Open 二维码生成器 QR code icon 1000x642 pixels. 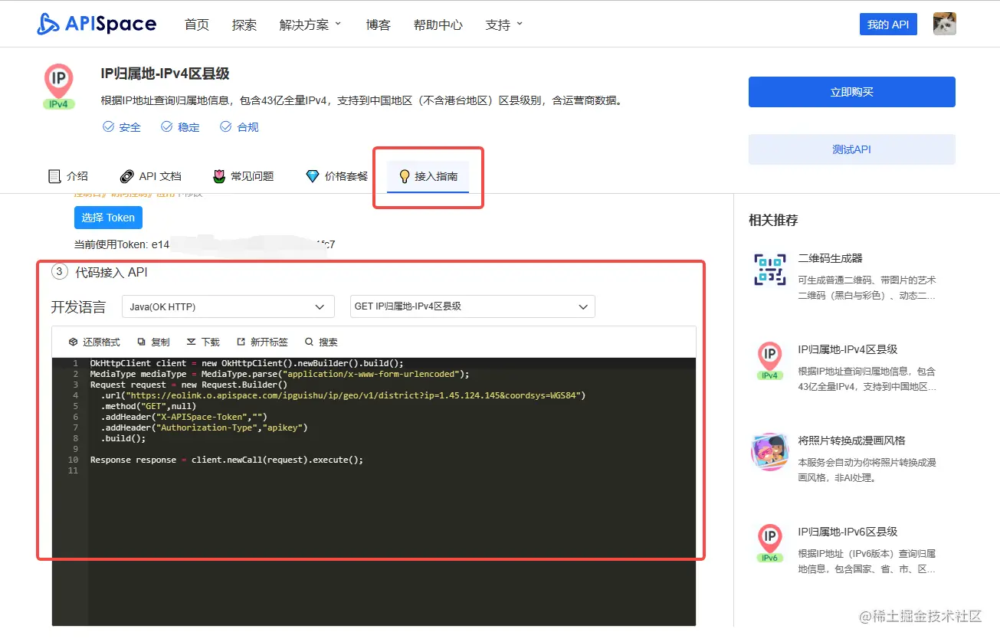pos(770,269)
